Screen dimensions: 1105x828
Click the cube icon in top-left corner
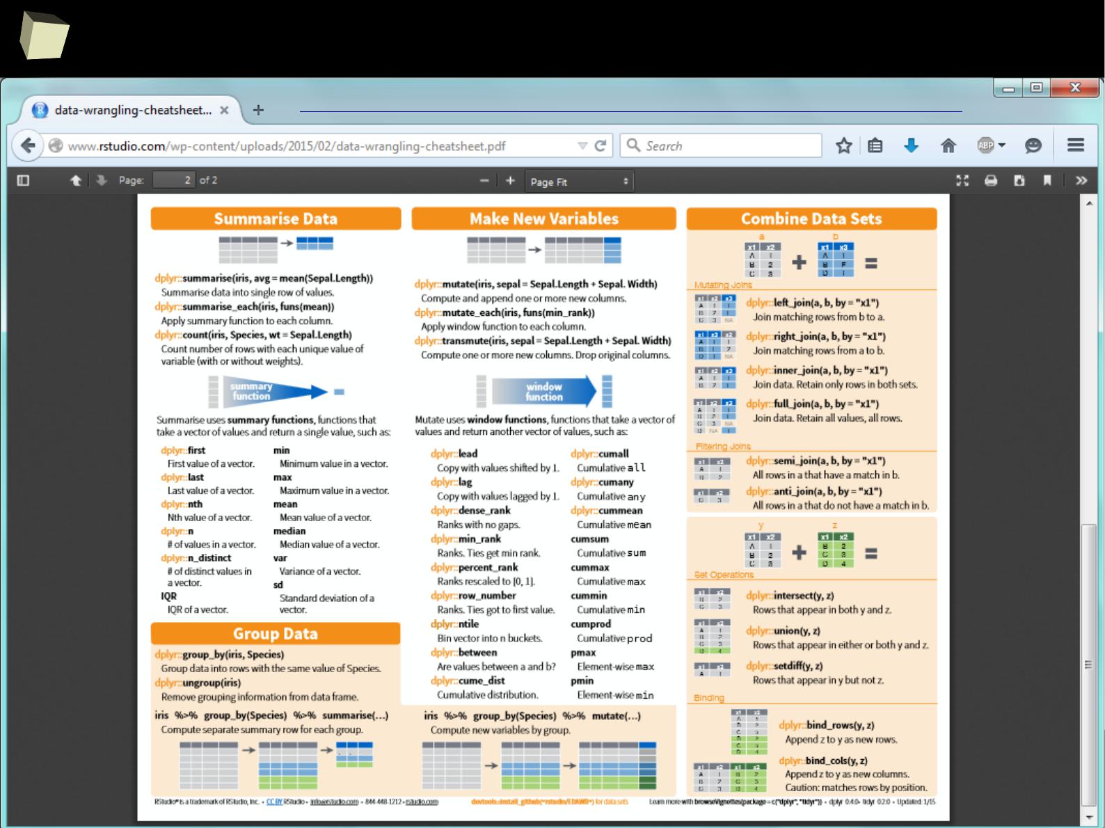tap(43, 36)
